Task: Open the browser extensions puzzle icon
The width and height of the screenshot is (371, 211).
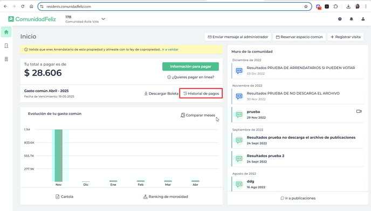Action: [335, 6]
